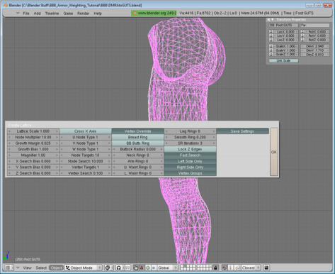This screenshot has width=335, height=274.
Task: Select the translate manipulator triangle icon
Action: (x=142, y=268)
